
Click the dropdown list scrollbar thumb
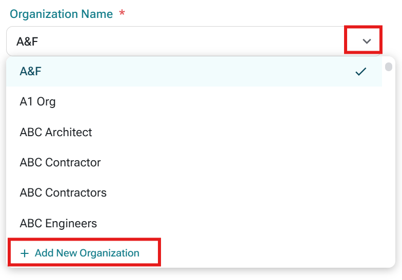pyautogui.click(x=389, y=67)
